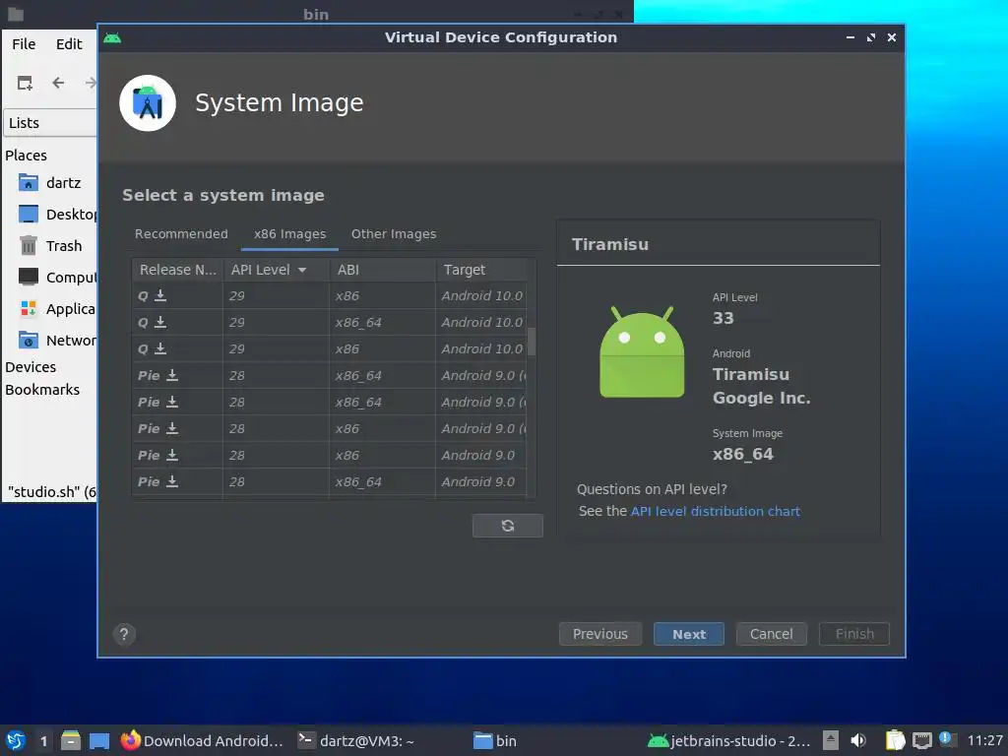Click the Android Studio logo in header
The image size is (1008, 756).
[148, 103]
